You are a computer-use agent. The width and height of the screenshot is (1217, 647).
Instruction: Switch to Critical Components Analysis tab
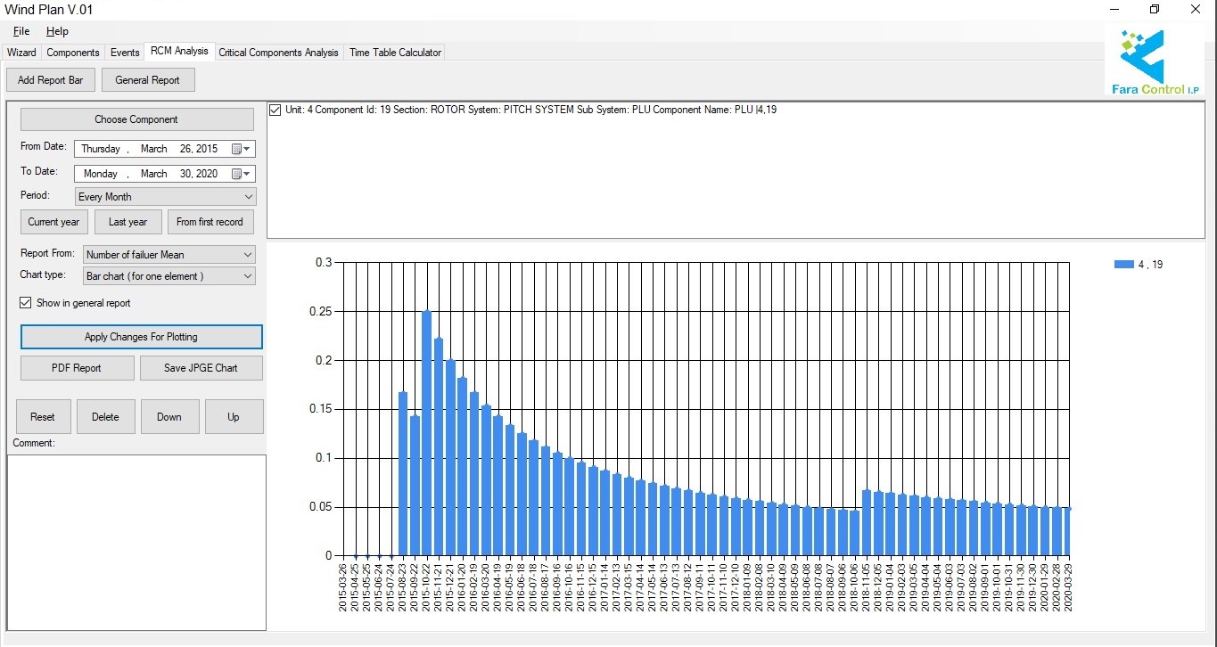click(x=278, y=53)
